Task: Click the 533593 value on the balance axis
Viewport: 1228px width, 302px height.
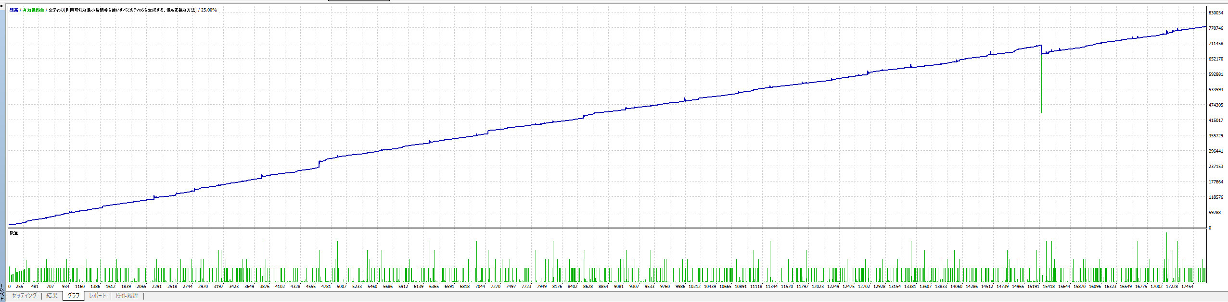Action: click(x=1216, y=90)
